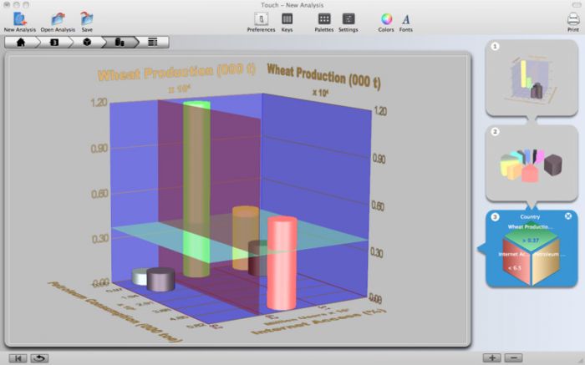Select the cylinders chart breadcrumb step
This screenshot has height=365, width=585.
pyautogui.click(x=120, y=42)
